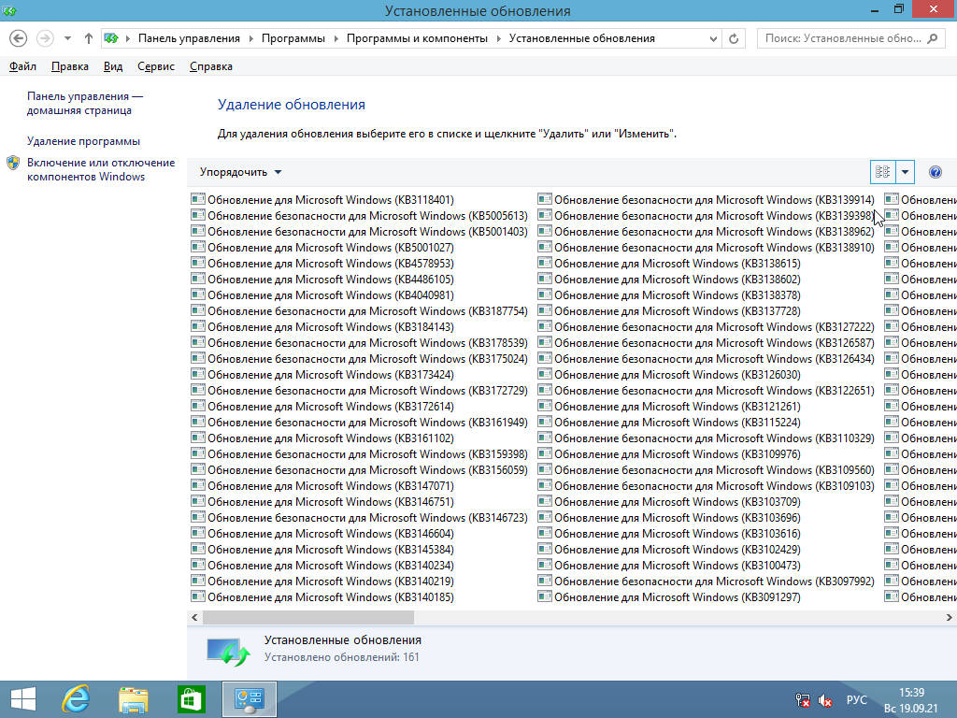Click the icon of update KB4578953
The width and height of the screenshot is (957, 718).
tap(198, 263)
